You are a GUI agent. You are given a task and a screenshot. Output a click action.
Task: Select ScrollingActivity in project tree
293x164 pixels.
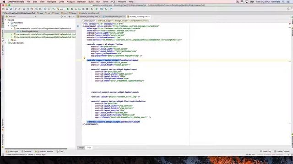tap(30, 31)
